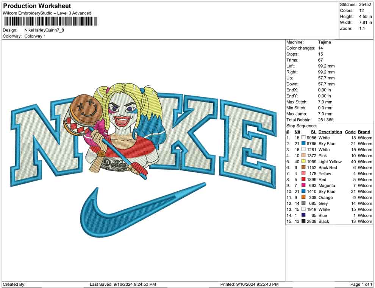This screenshot has height=288, width=375.
Task: Click the Brick Red swatch in row 6
Action: point(303,167)
